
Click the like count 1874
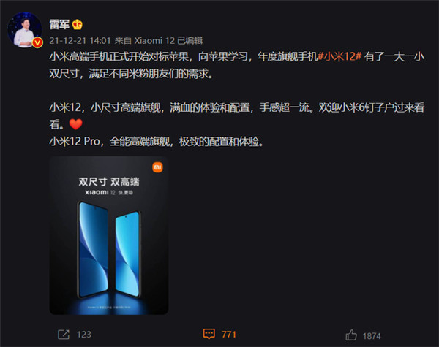pyautogui.click(x=372, y=335)
